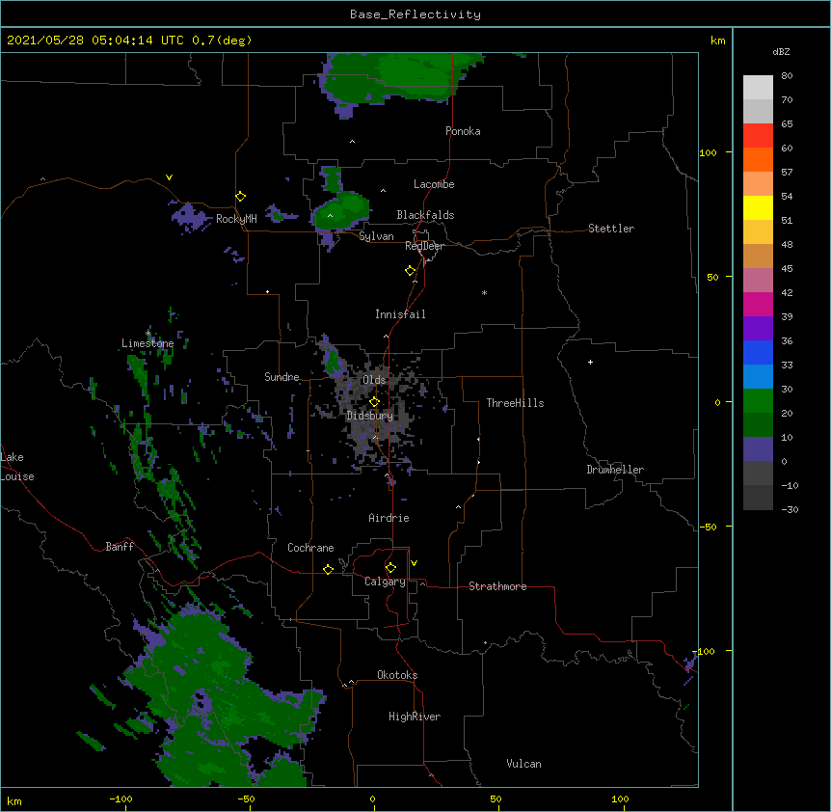The image size is (831, 812).
Task: Click the yellow diamond marker near RockyMH
Action: [241, 197]
